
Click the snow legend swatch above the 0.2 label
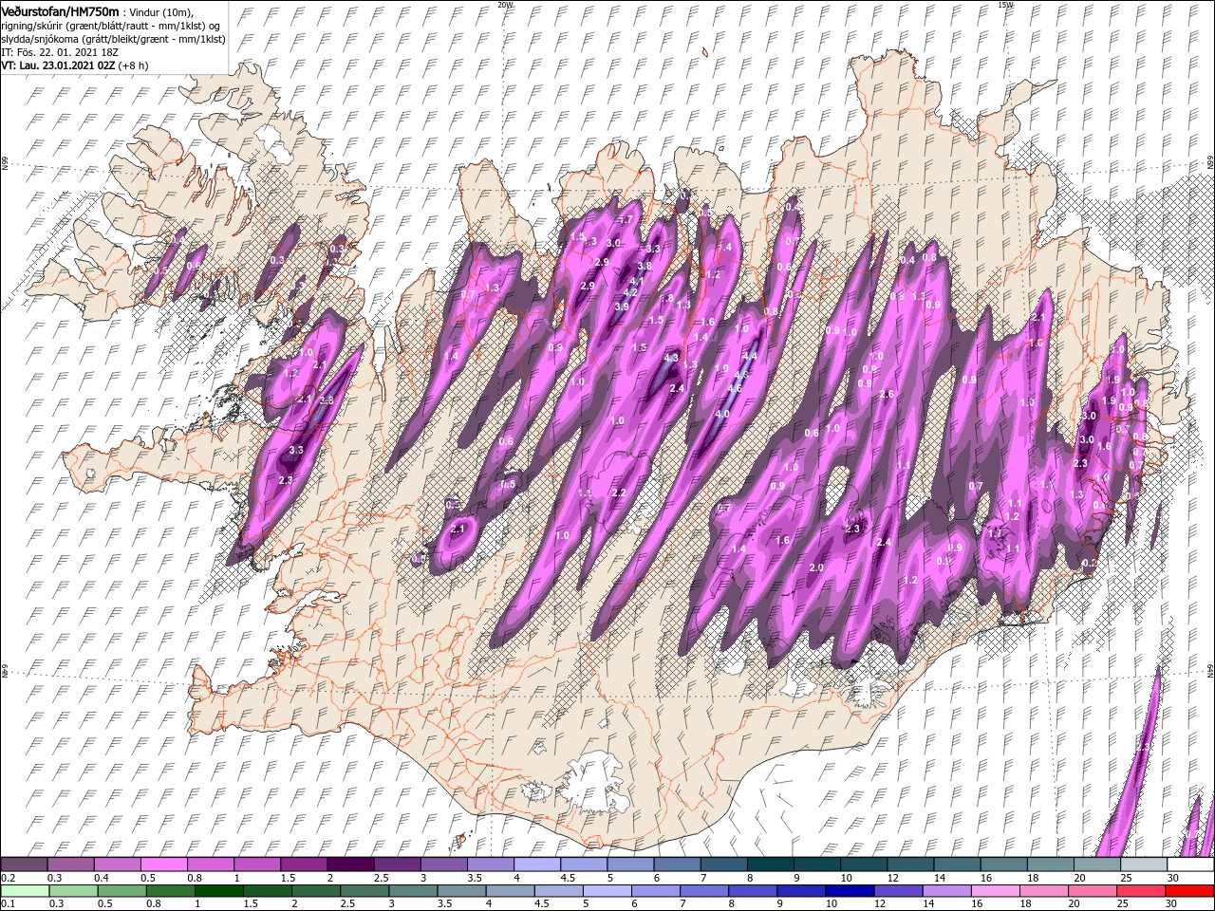24,865
